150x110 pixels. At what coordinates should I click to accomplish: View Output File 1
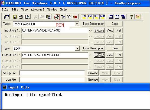tap(110, 55)
